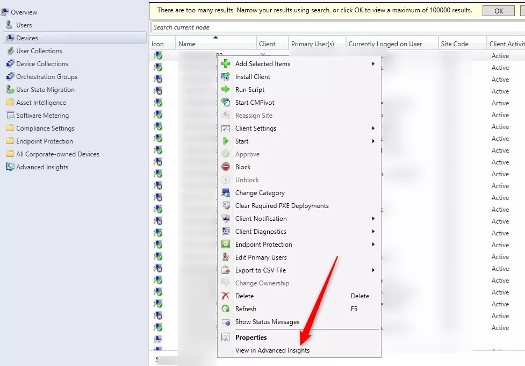Click the Install Client icon

tap(226, 77)
